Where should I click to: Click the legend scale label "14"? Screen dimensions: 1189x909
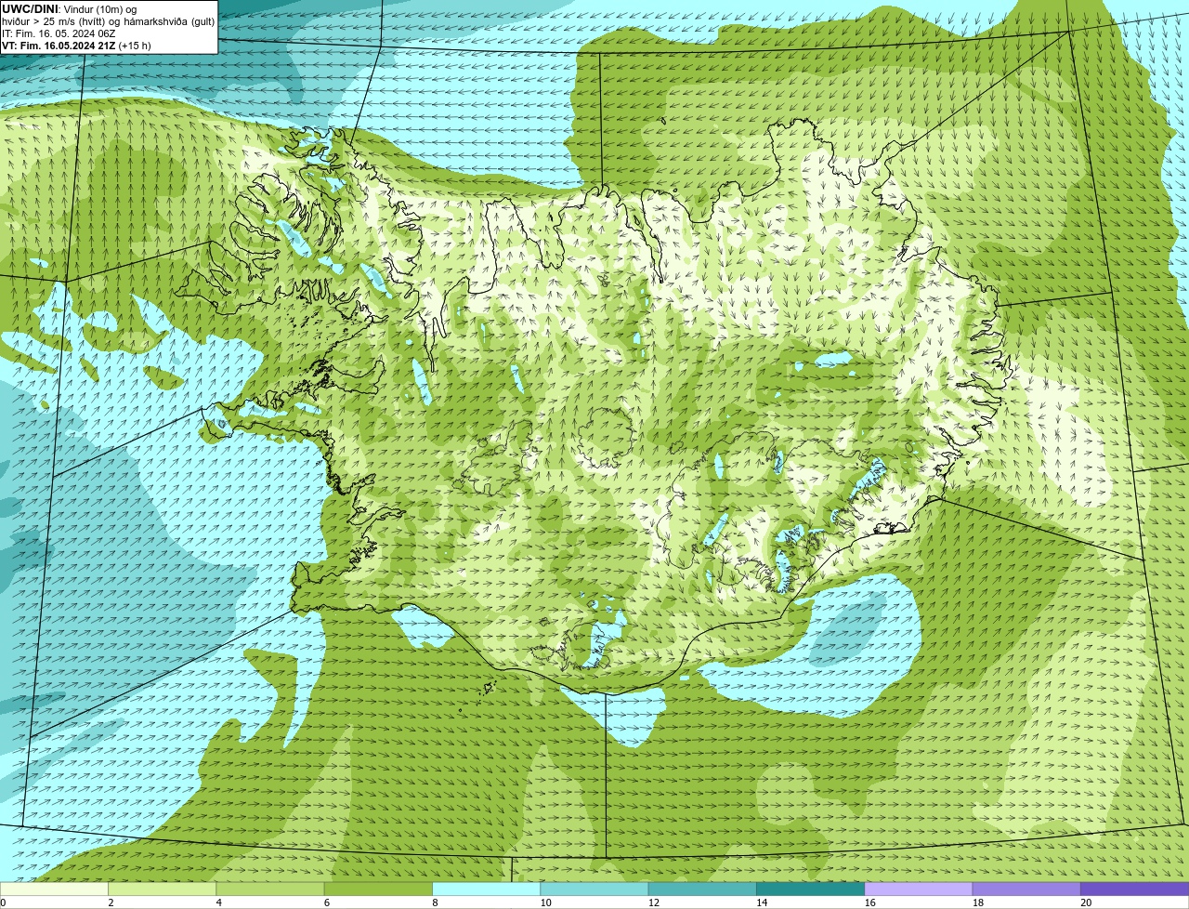[x=762, y=902]
